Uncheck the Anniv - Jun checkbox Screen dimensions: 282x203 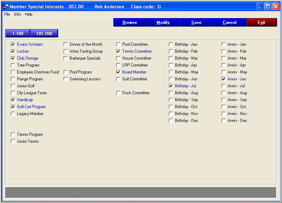(224, 79)
